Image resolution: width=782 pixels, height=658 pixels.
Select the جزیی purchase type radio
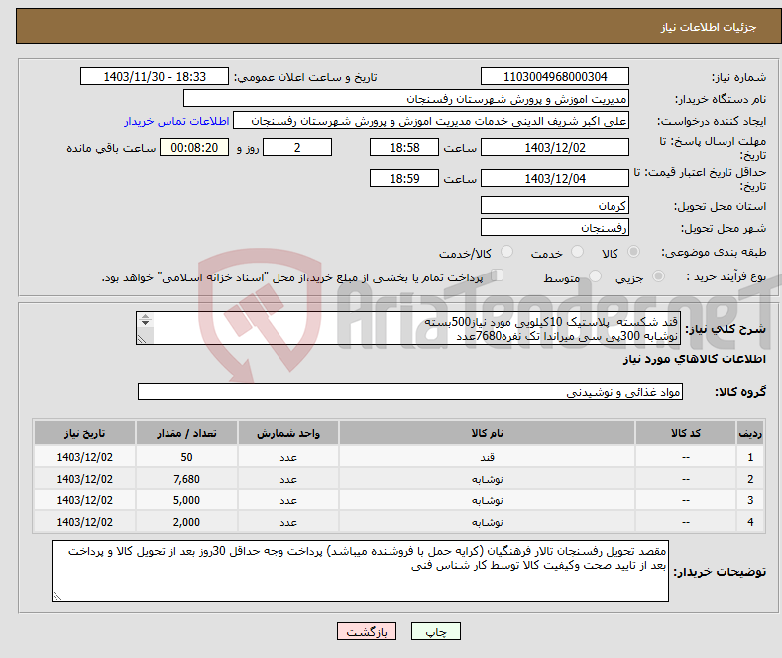click(658, 276)
